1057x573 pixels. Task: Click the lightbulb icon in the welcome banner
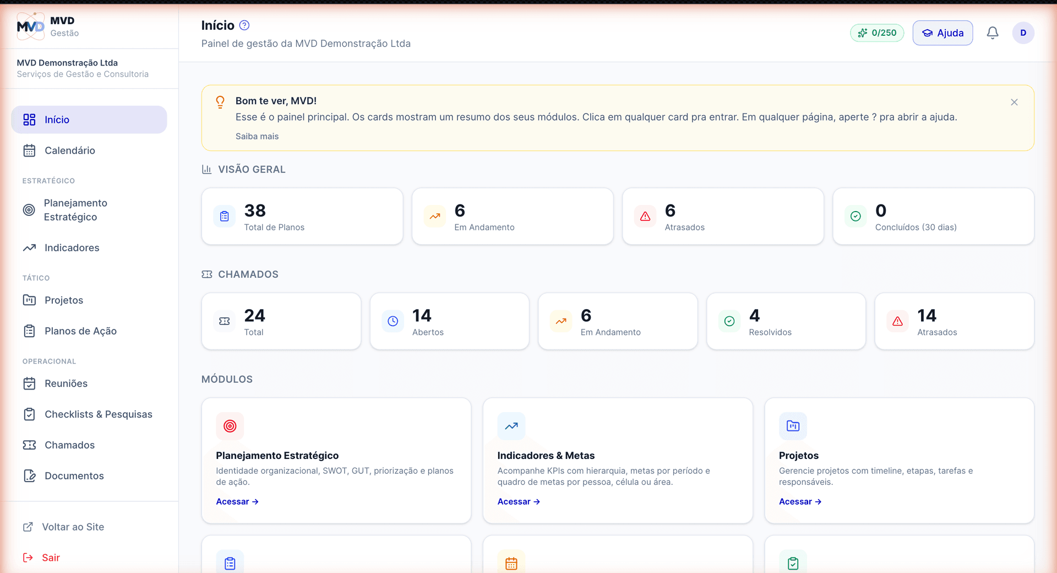click(220, 102)
